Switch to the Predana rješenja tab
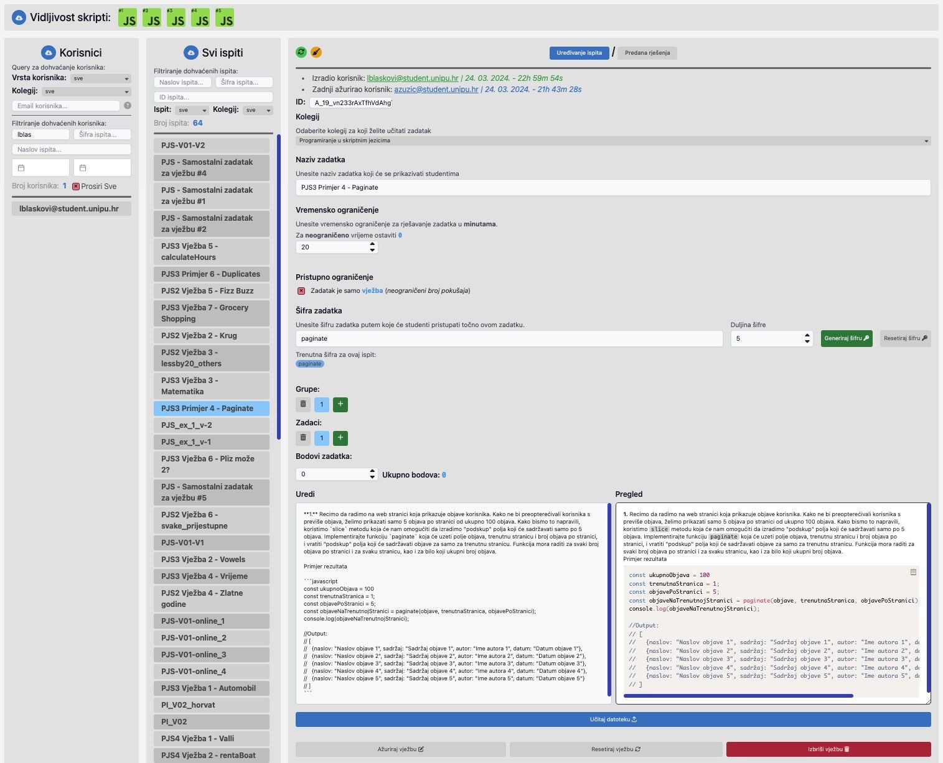This screenshot has width=943, height=763. [647, 53]
